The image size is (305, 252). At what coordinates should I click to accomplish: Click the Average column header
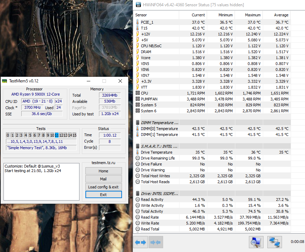(277, 15)
